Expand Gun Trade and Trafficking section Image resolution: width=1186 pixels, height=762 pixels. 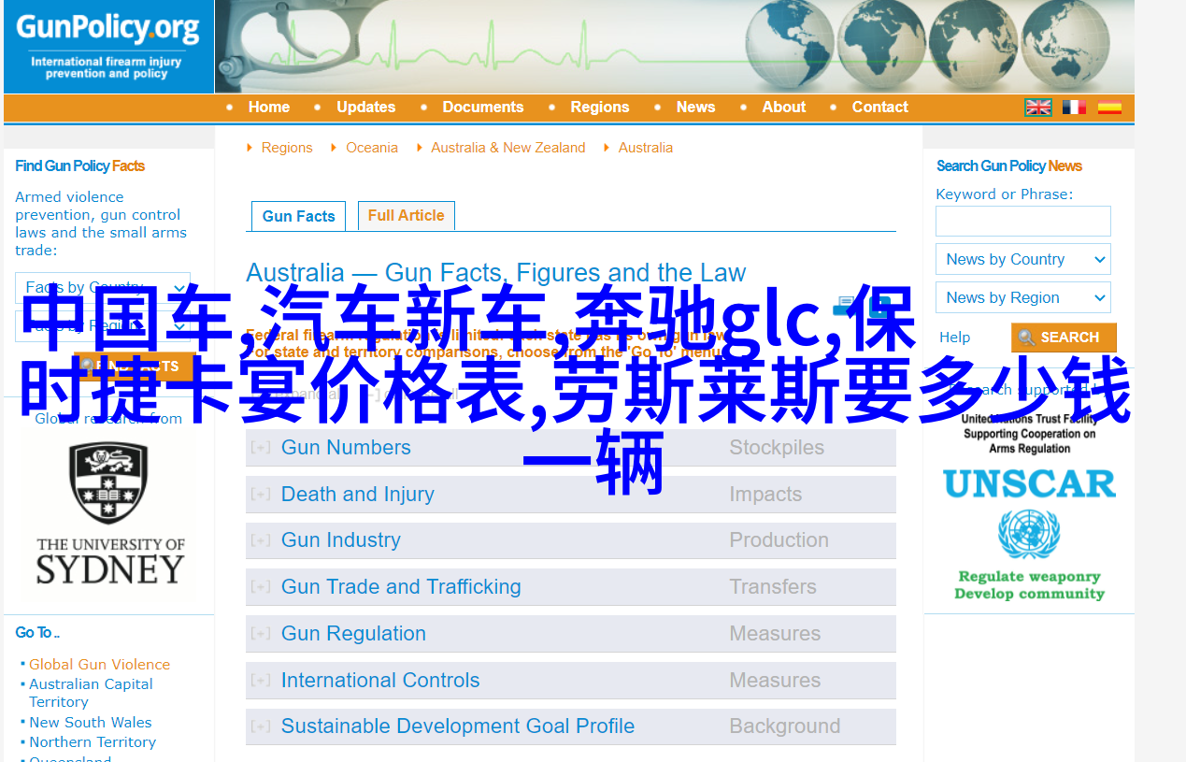[x=261, y=587]
